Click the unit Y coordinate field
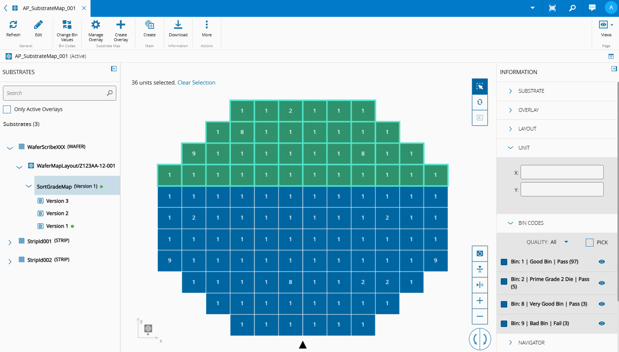Screen dimensions: 619x352 [x=562, y=189]
